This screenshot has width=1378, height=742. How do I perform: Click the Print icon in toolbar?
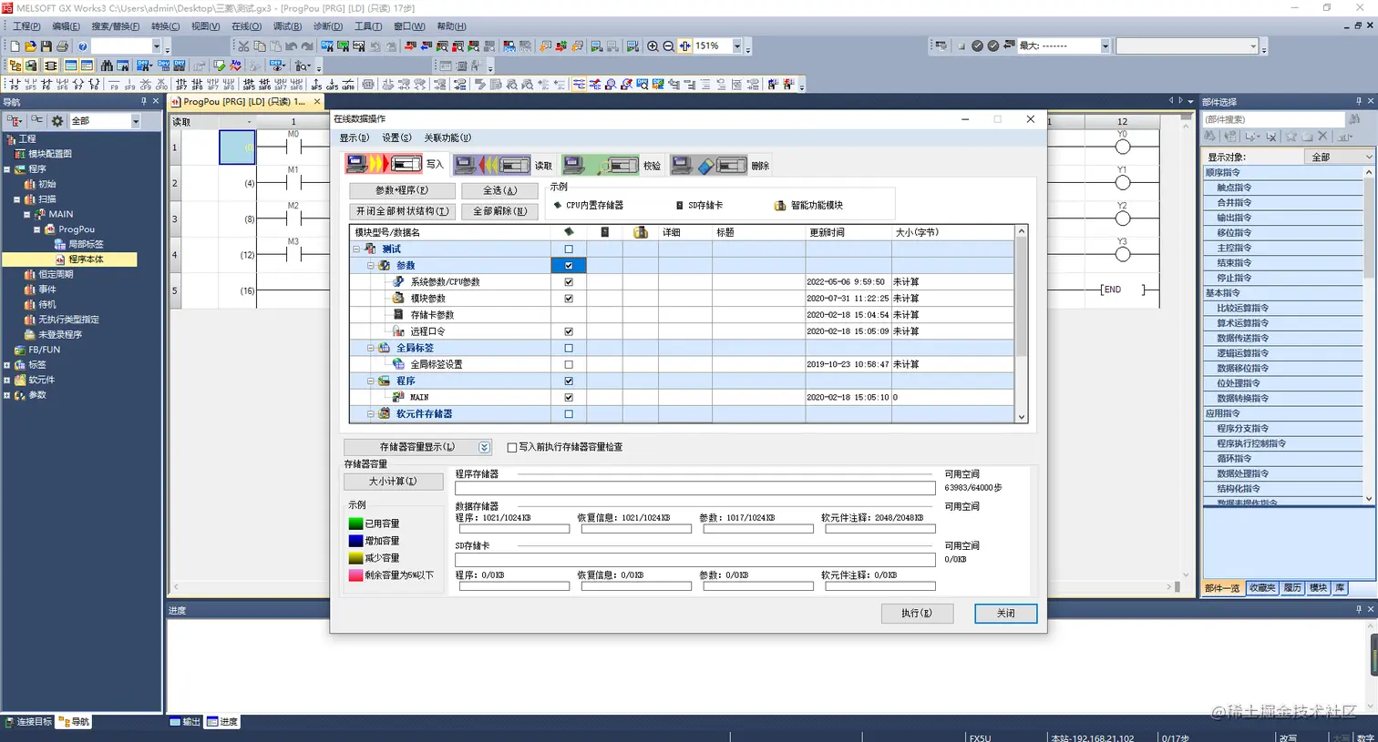pyautogui.click(x=62, y=46)
